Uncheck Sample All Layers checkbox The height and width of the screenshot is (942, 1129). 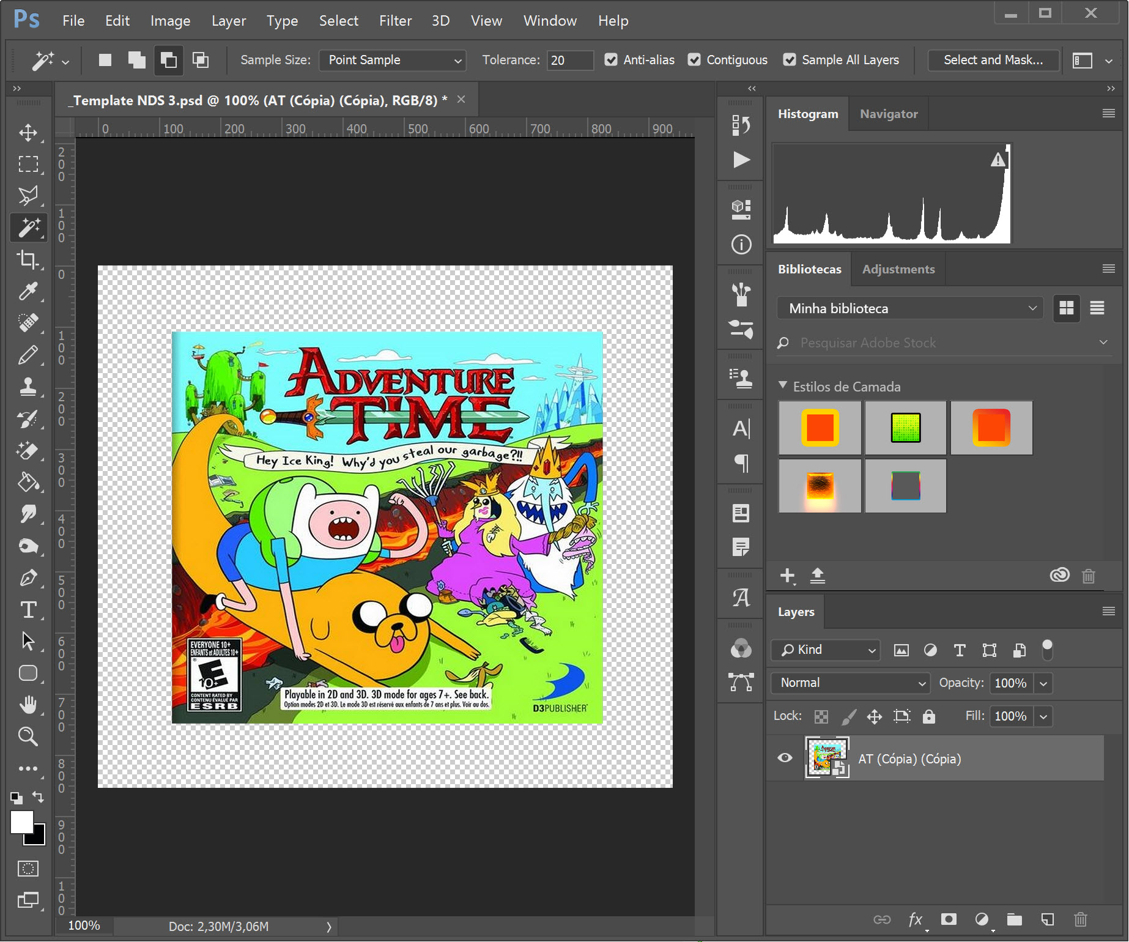coord(790,60)
